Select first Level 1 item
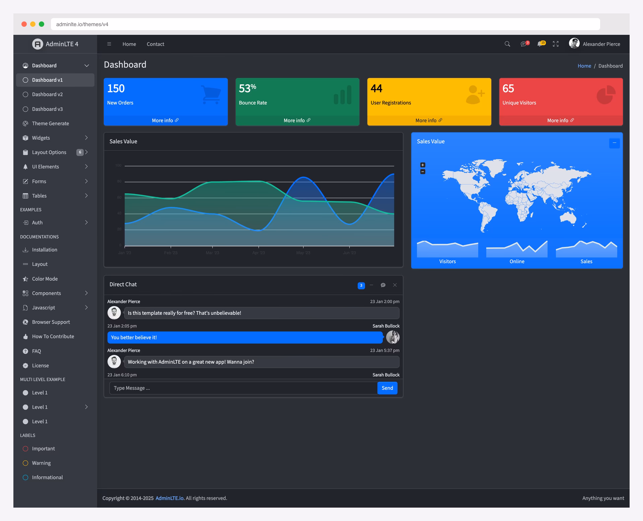643x521 pixels. point(55,393)
